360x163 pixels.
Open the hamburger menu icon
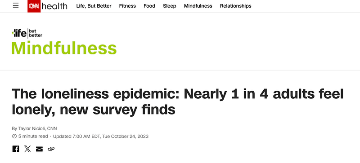pyautogui.click(x=16, y=6)
